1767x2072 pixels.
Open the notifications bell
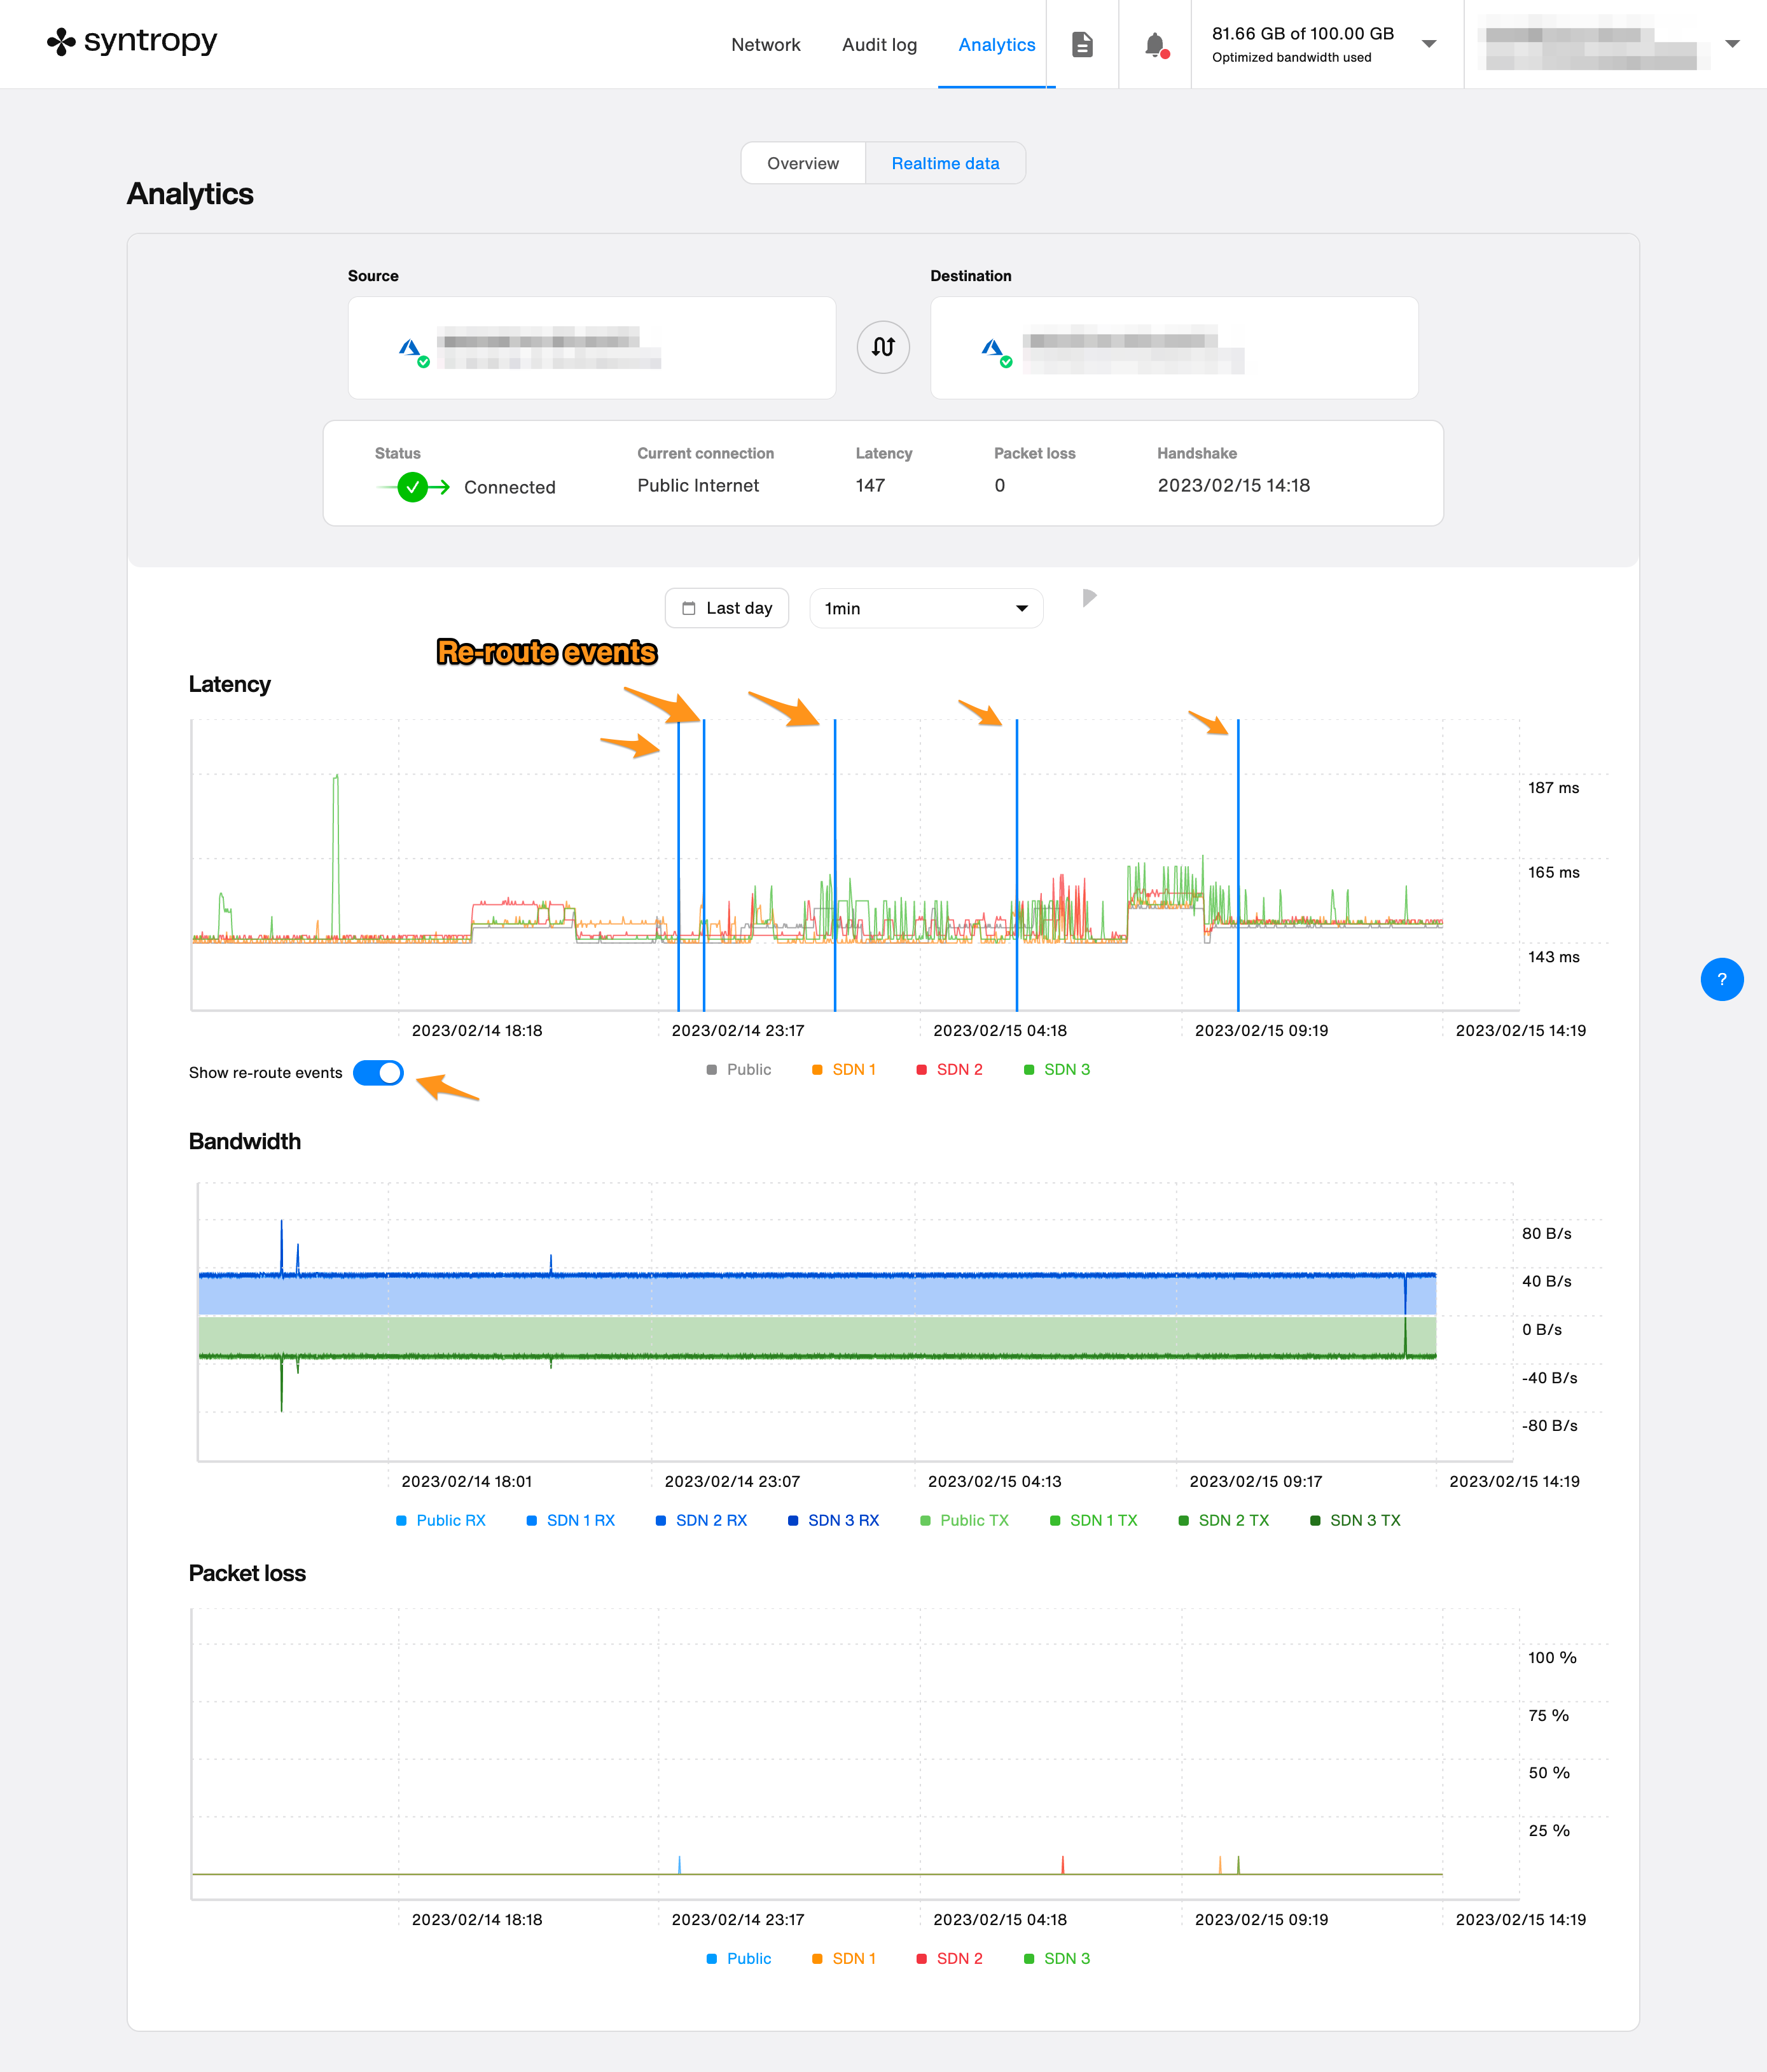pos(1155,45)
